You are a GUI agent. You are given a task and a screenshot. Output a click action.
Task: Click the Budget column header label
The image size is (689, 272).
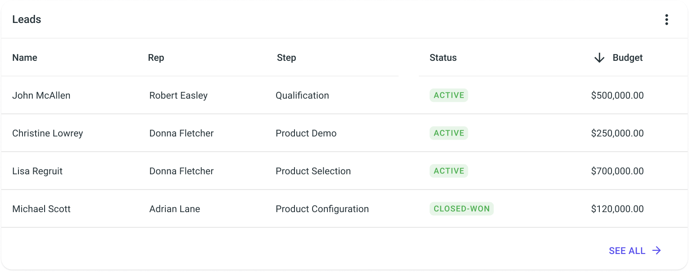coord(628,58)
